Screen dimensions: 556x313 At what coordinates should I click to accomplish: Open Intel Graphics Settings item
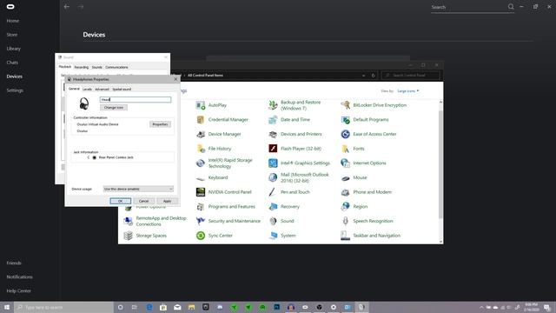pos(299,163)
